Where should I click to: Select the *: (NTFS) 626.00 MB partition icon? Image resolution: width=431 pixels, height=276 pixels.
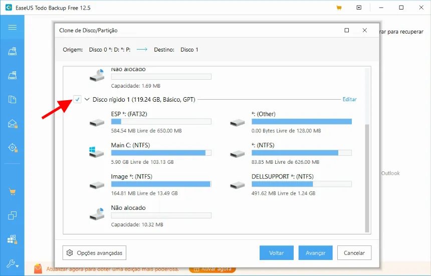pyautogui.click(x=238, y=153)
